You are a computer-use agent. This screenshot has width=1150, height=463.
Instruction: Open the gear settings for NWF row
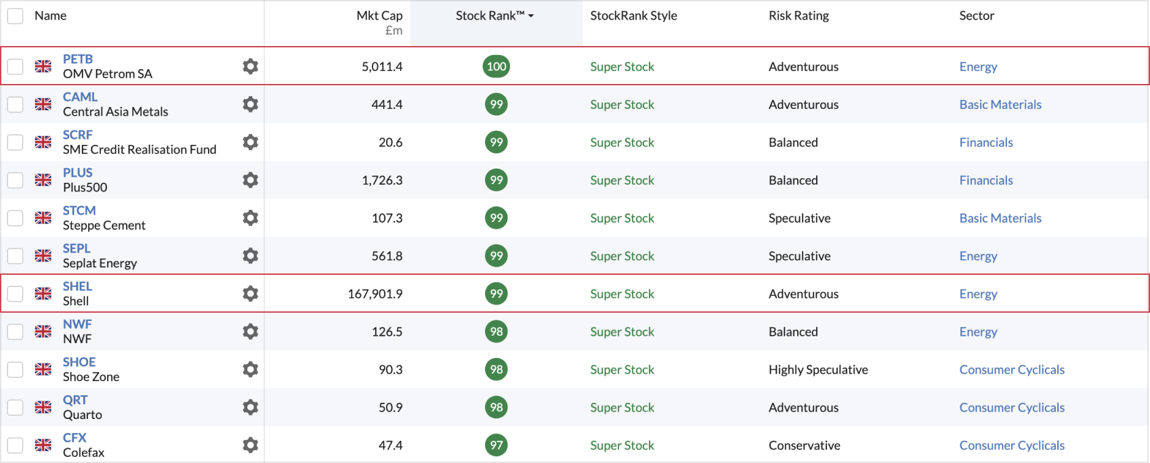point(251,332)
